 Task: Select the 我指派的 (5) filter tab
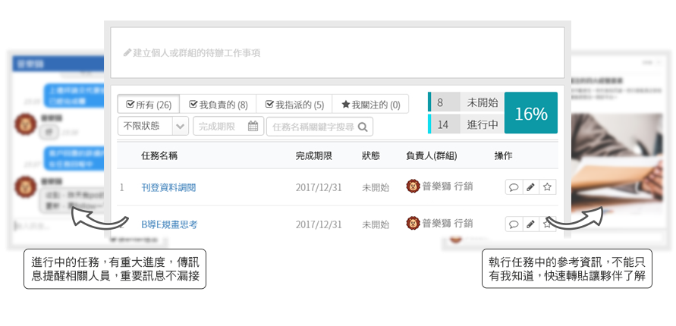pyautogui.click(x=294, y=104)
